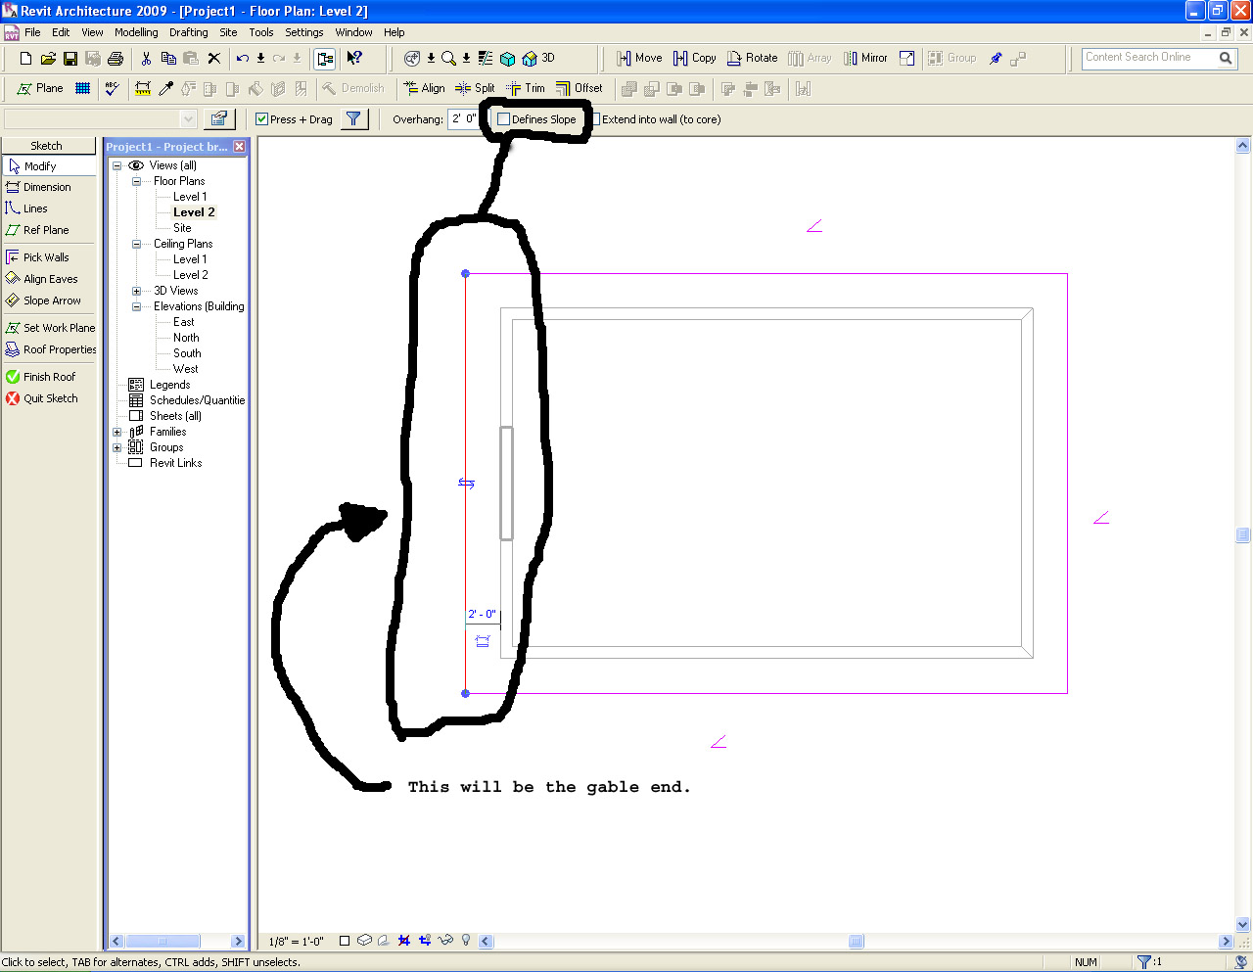
Task: Click the New file icon
Action: click(26, 59)
